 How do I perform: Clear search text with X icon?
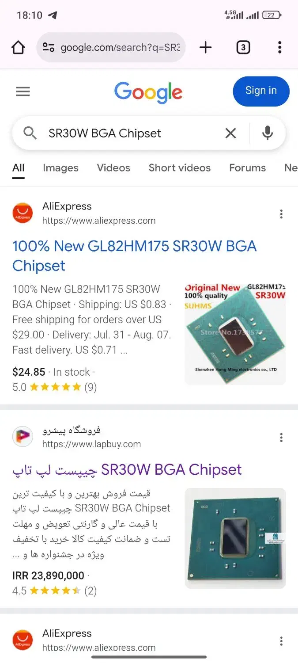[230, 133]
